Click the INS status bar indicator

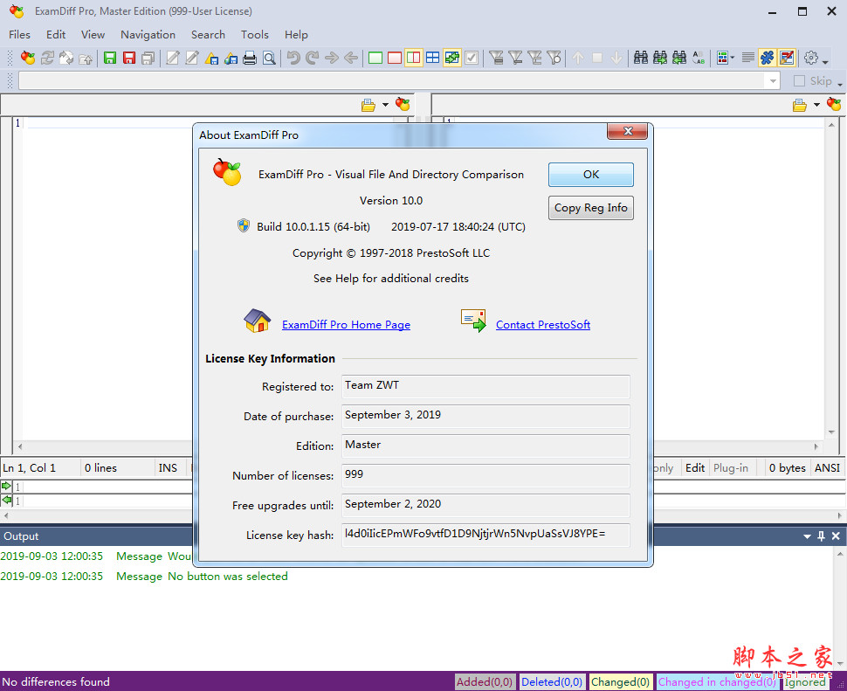[168, 468]
